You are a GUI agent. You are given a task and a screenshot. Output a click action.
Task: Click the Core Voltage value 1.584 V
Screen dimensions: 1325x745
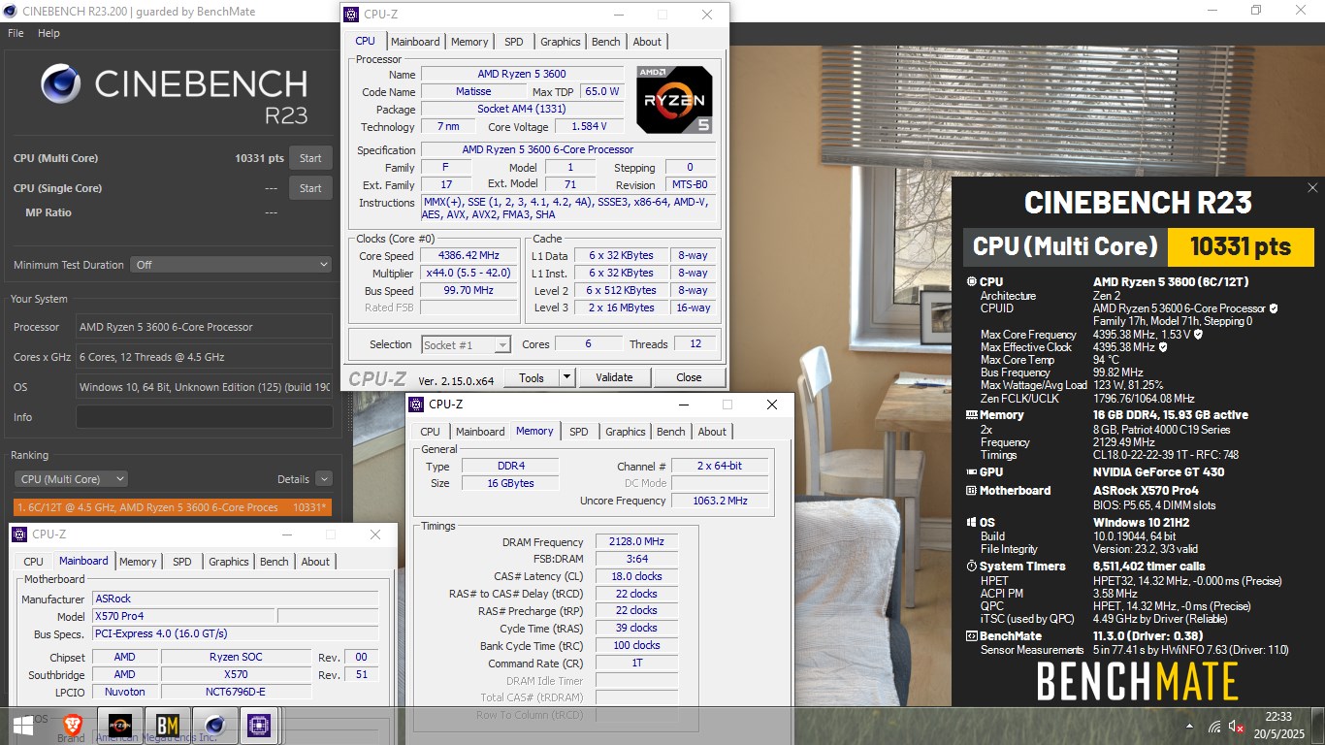tap(588, 126)
